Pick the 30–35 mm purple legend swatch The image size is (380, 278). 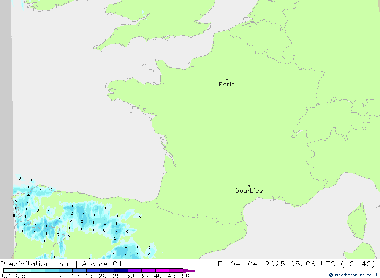[135, 270]
